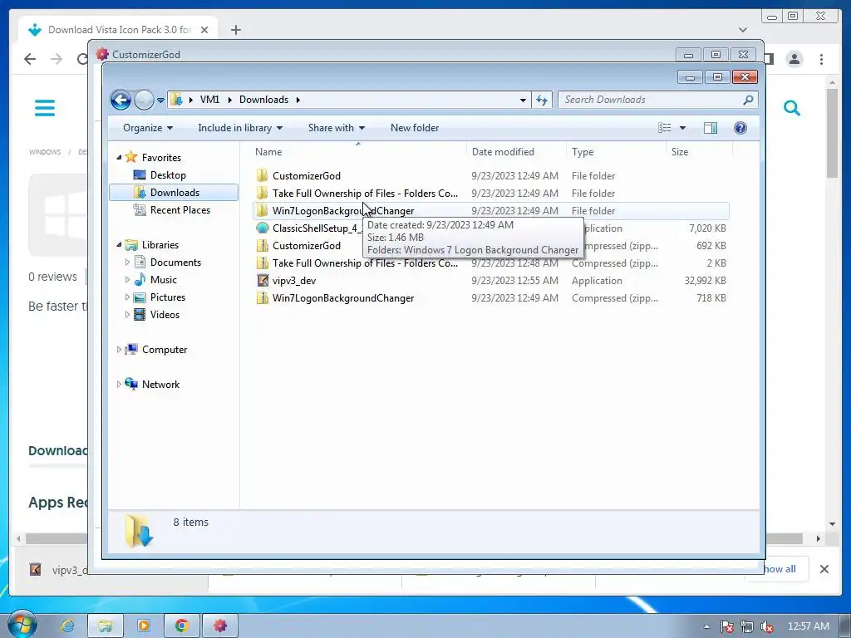This screenshot has width=851, height=638.
Task: Click the Explorer Back arrow button
Action: [x=121, y=100]
